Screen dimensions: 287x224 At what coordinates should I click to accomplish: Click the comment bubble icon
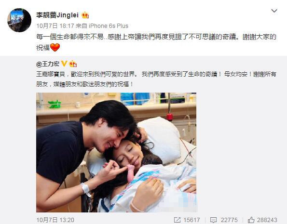214,220
